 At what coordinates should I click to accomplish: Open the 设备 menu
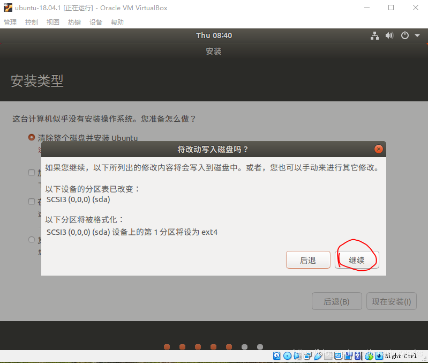coord(96,22)
